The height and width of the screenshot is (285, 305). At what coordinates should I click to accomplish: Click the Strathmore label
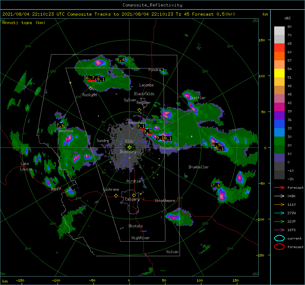point(165,200)
